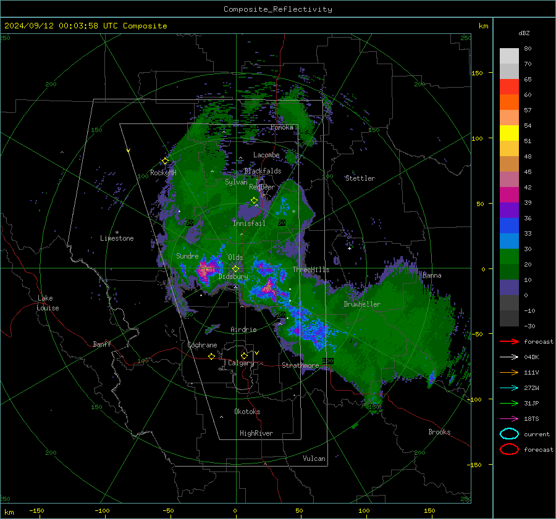Click the Drumheller city label
556x519 pixels.
click(x=362, y=304)
